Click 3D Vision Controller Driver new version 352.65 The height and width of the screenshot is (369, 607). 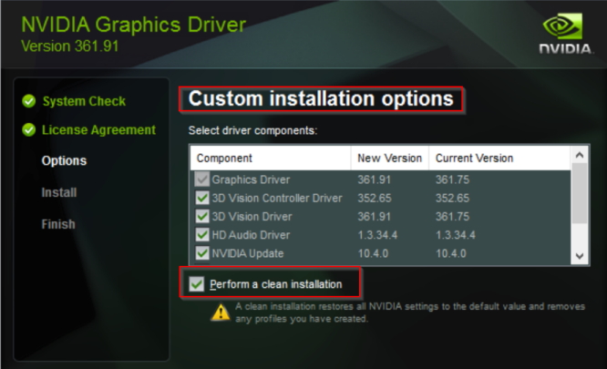(x=375, y=198)
